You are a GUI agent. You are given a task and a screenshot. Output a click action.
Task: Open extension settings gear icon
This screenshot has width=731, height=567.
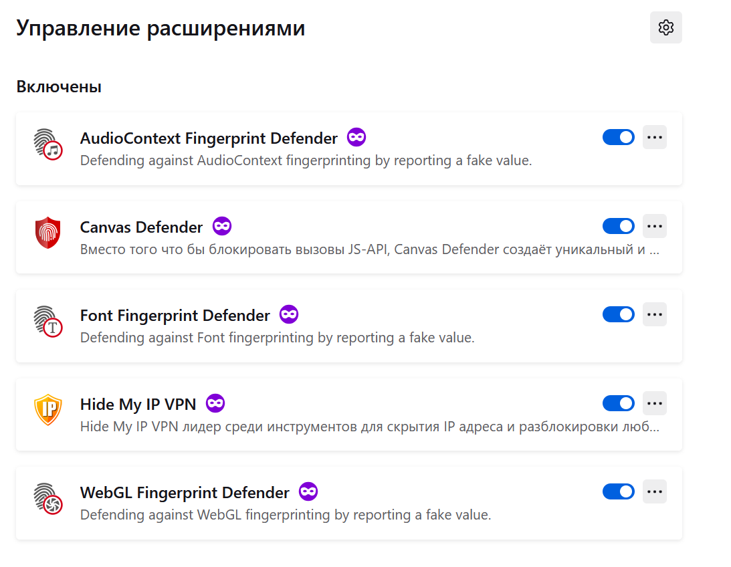pyautogui.click(x=665, y=27)
